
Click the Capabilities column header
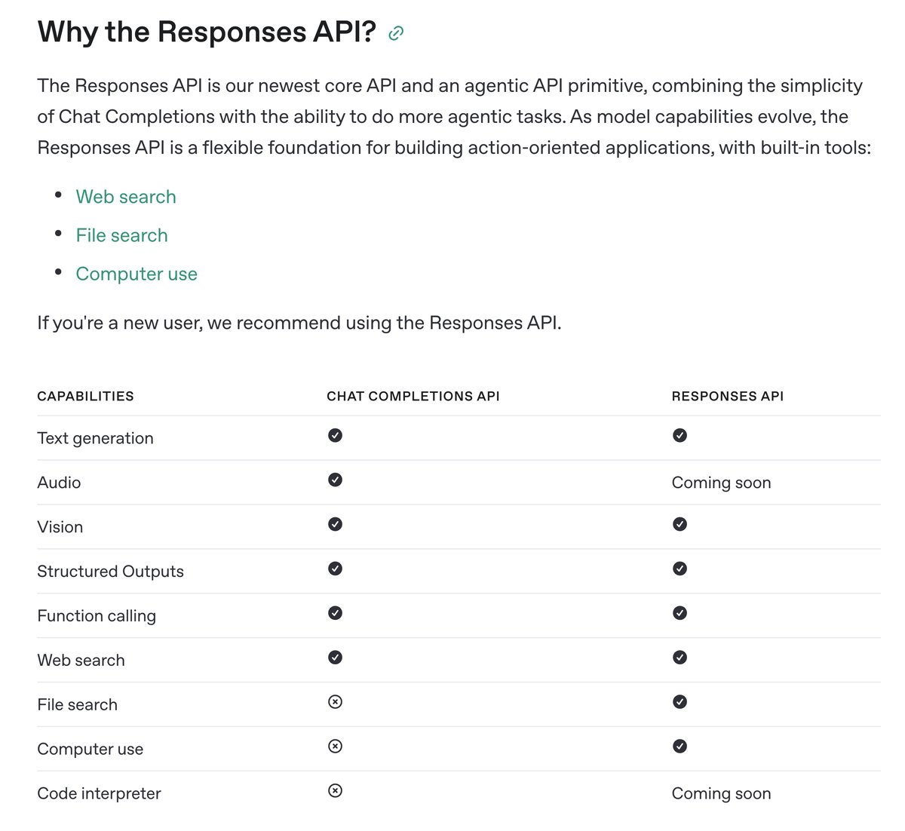85,397
